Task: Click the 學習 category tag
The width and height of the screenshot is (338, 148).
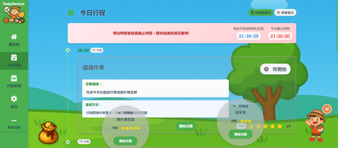Action: 115,128
